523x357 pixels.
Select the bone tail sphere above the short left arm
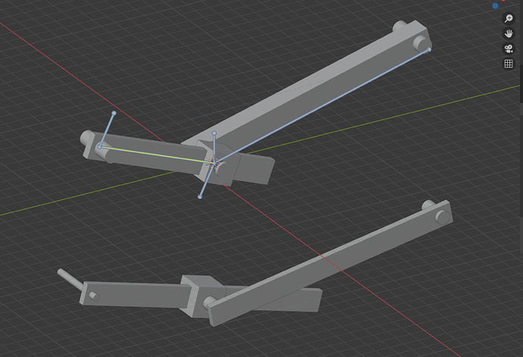pyautogui.click(x=114, y=113)
